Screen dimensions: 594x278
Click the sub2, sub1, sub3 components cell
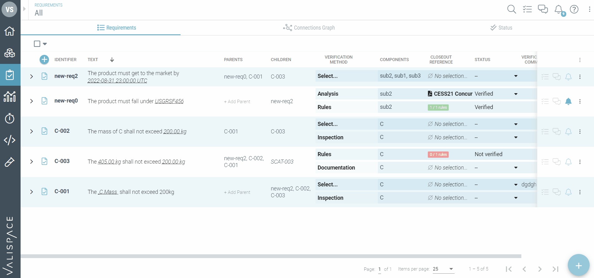pyautogui.click(x=400, y=76)
